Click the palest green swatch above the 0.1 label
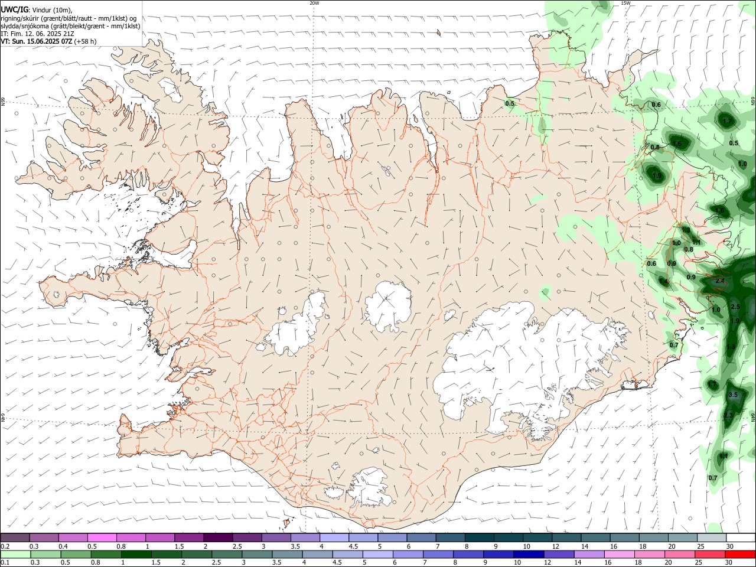Screen dimensions: 756x567 [x=15, y=554]
